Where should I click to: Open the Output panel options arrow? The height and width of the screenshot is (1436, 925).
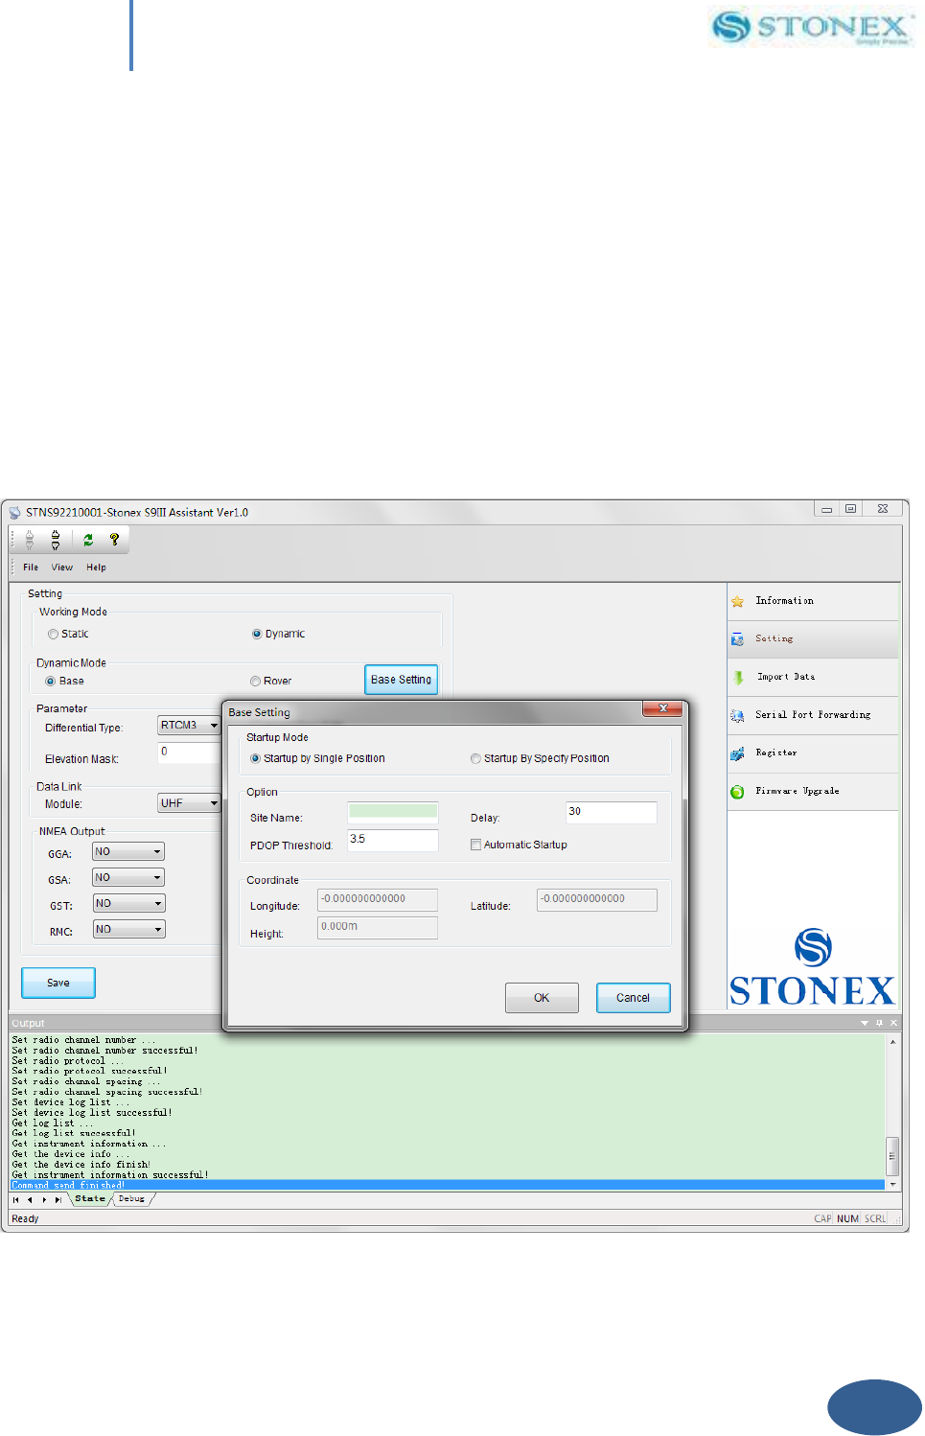click(865, 1023)
